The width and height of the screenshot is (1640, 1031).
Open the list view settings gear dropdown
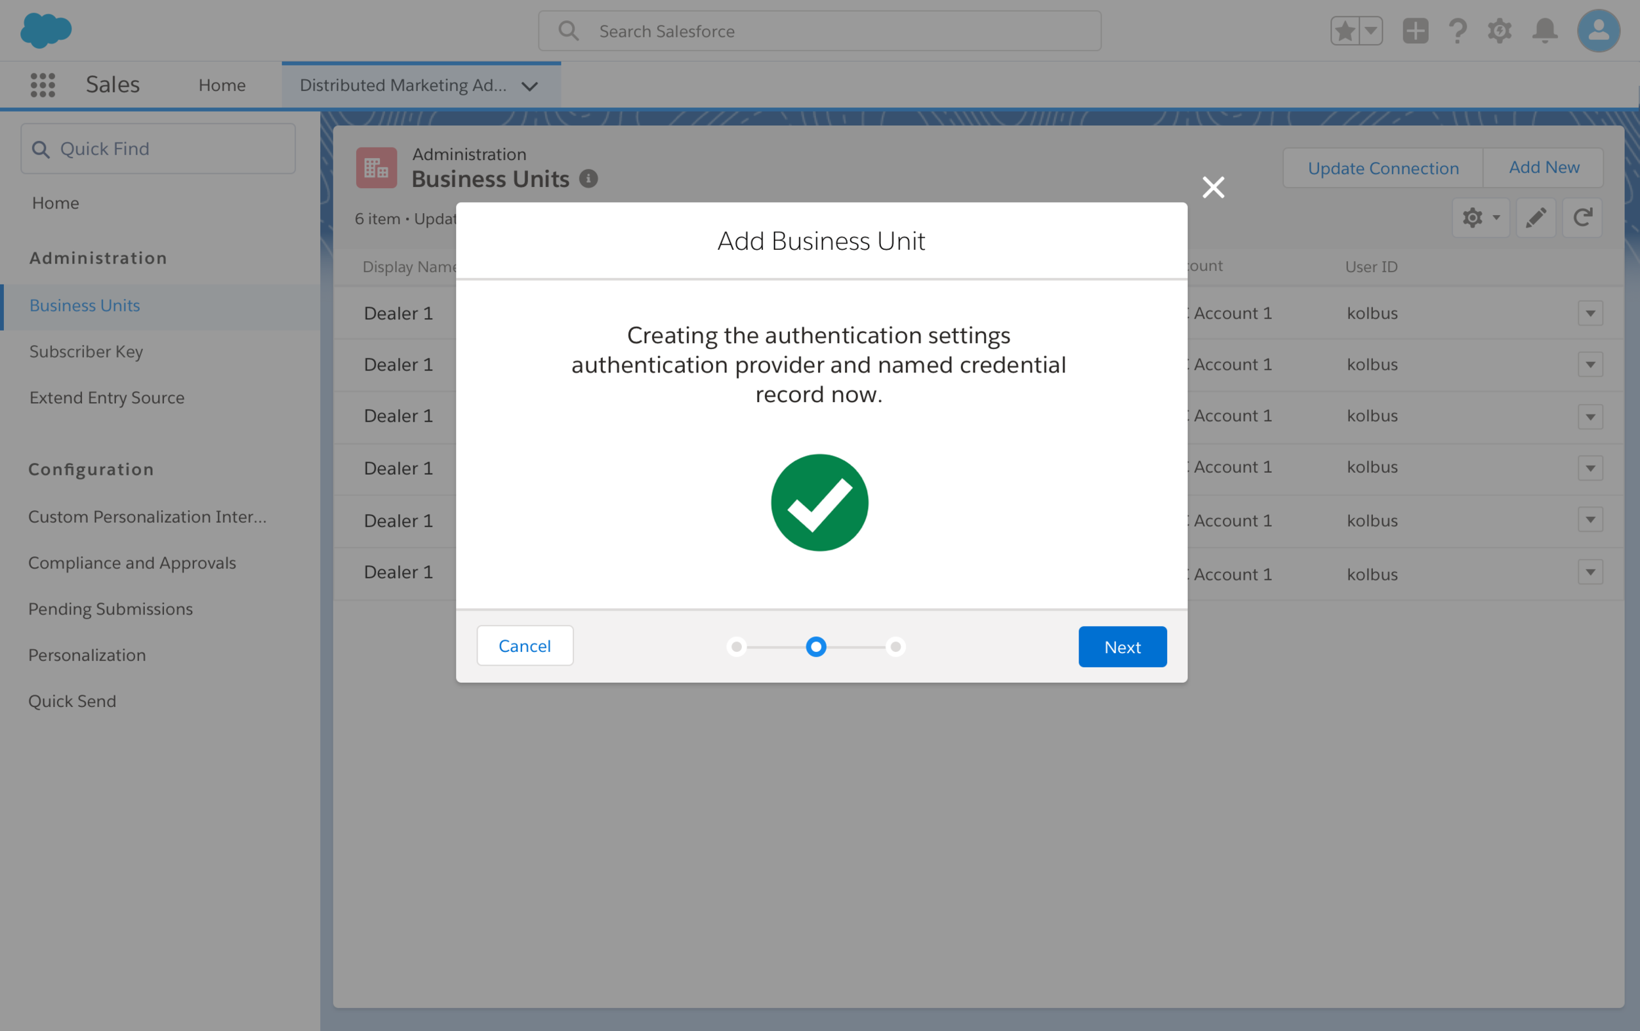point(1480,218)
